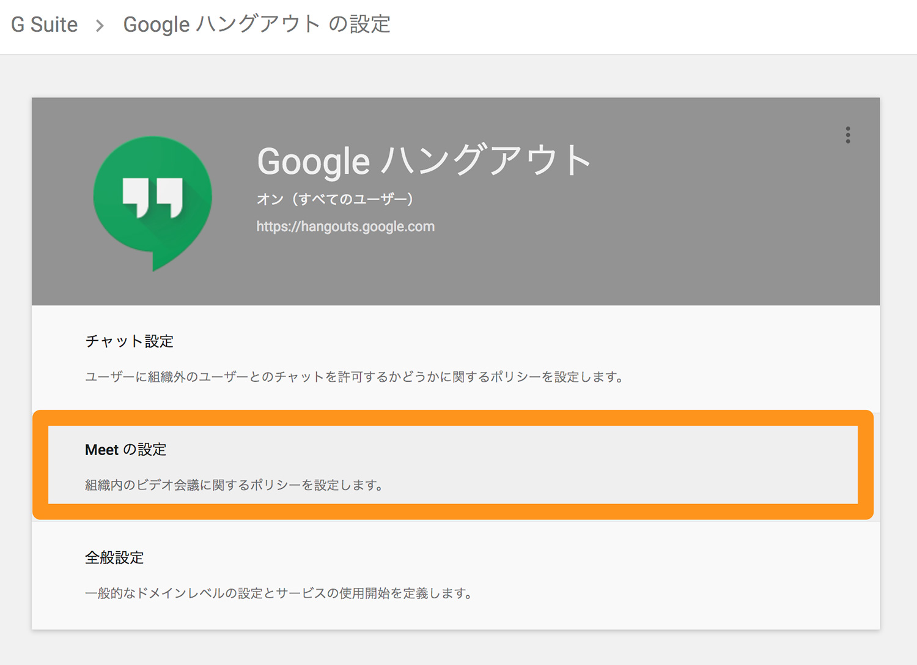Expand the チャット設定 section heading

130,341
